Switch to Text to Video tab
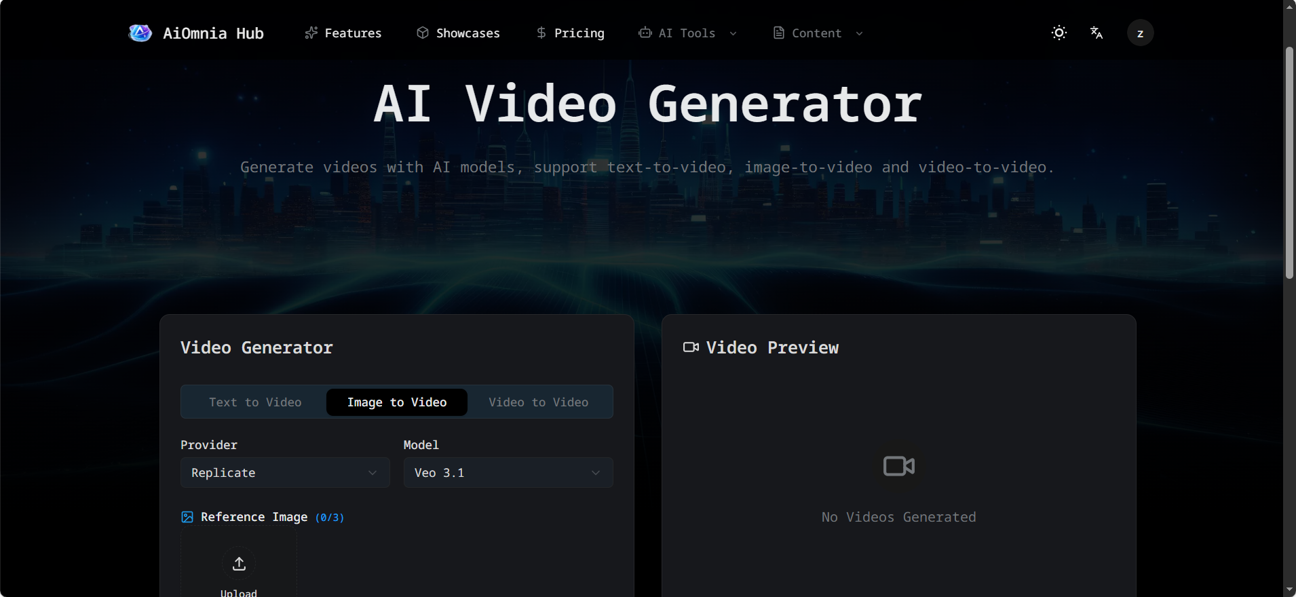1296x597 pixels. click(x=255, y=402)
